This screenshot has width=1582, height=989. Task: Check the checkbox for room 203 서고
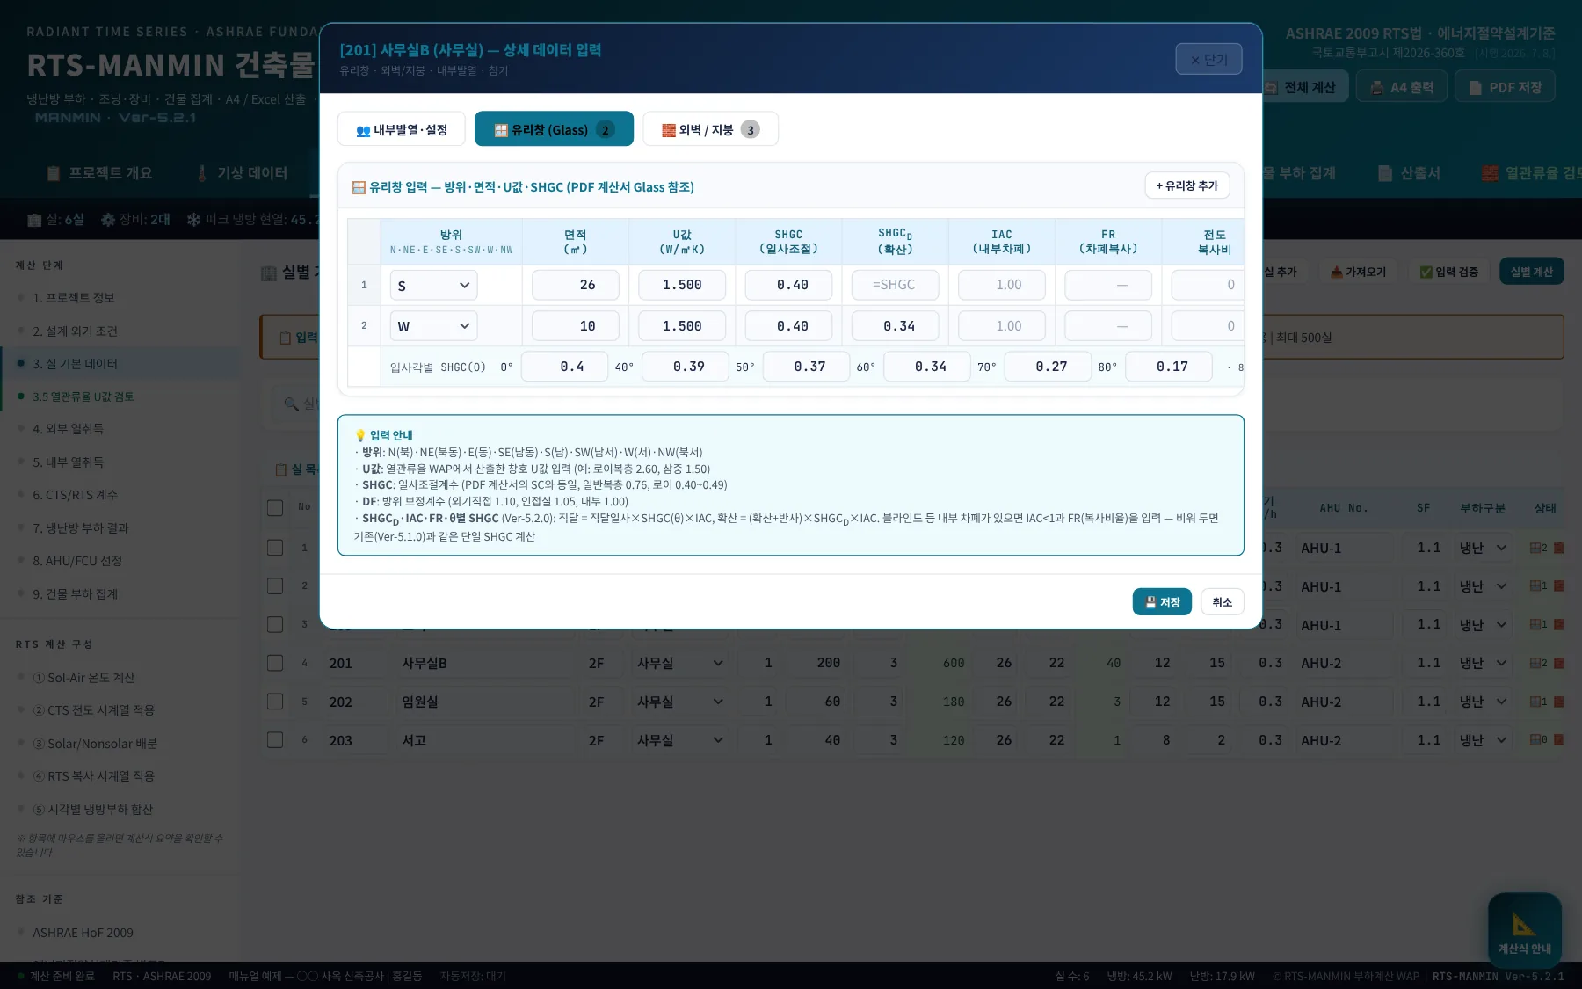click(275, 740)
